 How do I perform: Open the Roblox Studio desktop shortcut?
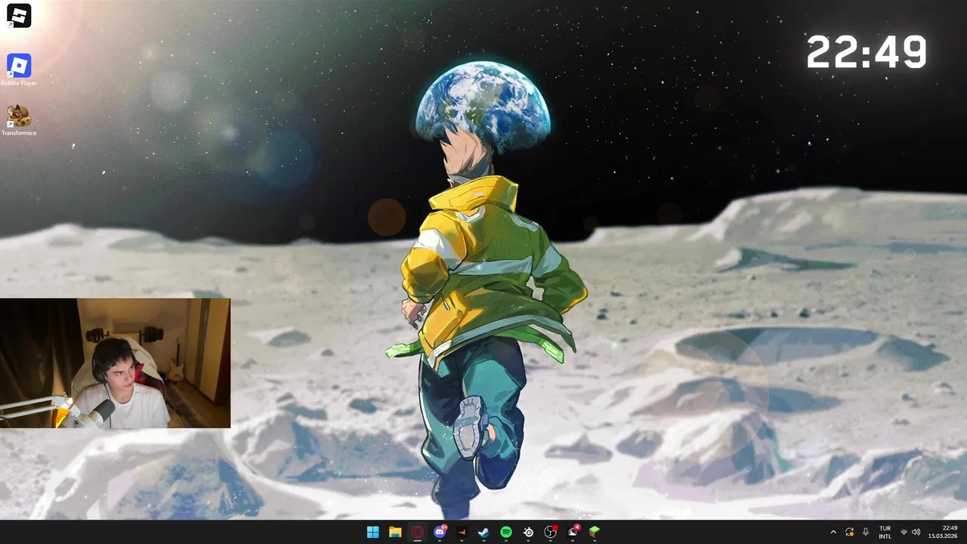click(19, 16)
